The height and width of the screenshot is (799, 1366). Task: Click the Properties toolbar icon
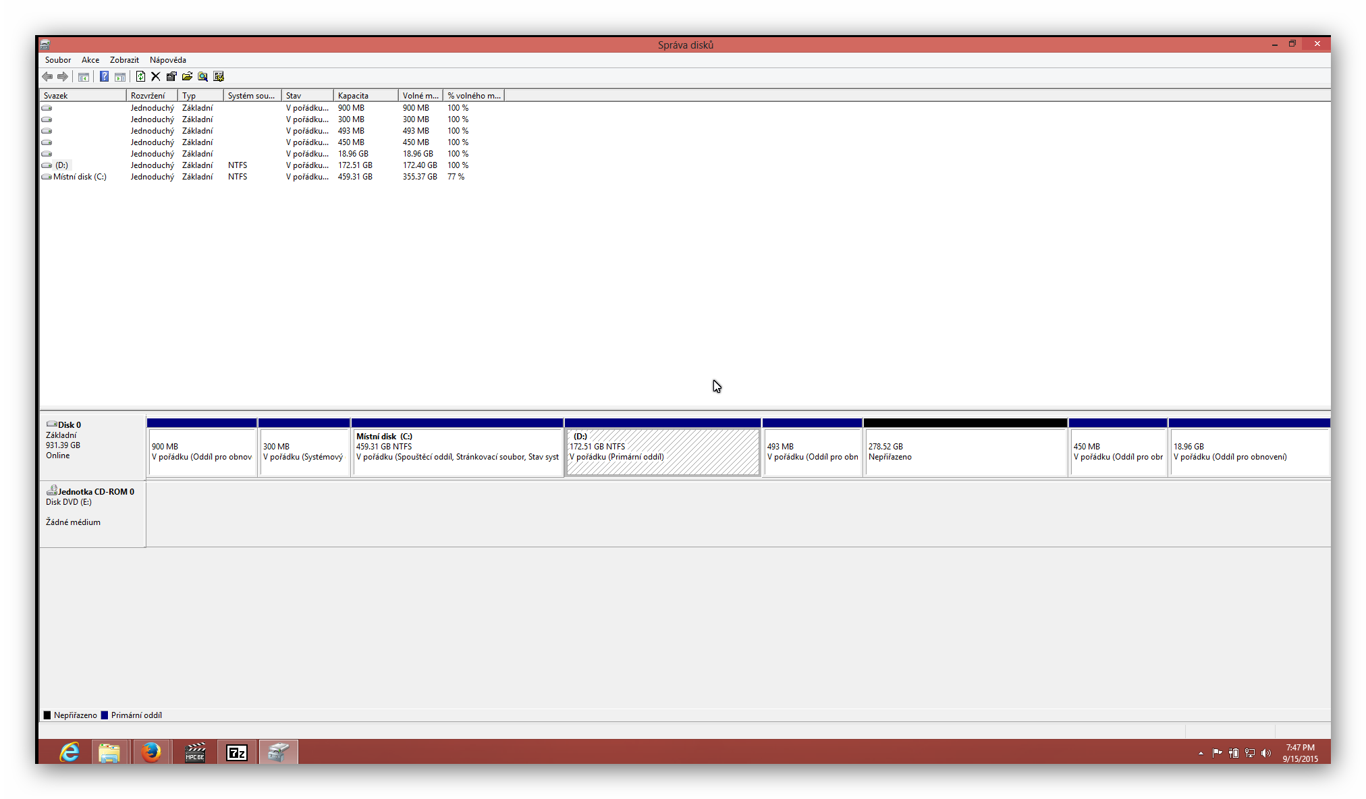coord(171,76)
